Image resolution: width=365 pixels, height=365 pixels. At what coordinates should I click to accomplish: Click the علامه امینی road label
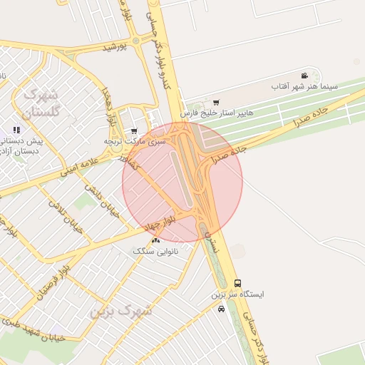point(79,167)
